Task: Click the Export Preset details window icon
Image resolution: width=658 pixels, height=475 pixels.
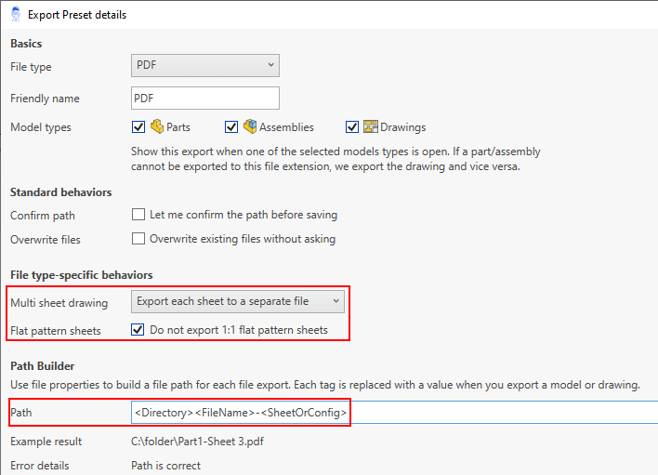Action: click(x=14, y=14)
